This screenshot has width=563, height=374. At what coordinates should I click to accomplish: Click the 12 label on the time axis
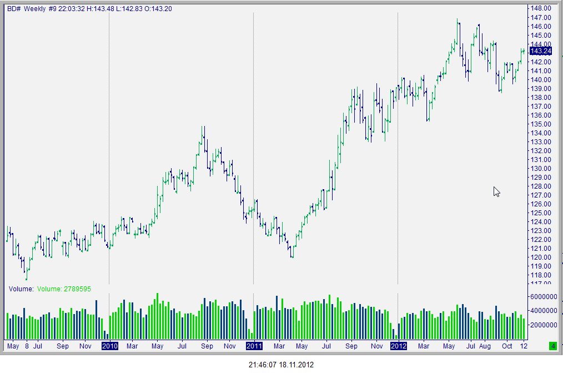(524, 346)
